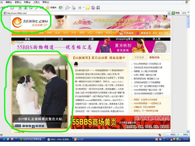The width and height of the screenshot is (195, 146).
Task: Open the 帮助(H) menu
Action: coord(45,2)
